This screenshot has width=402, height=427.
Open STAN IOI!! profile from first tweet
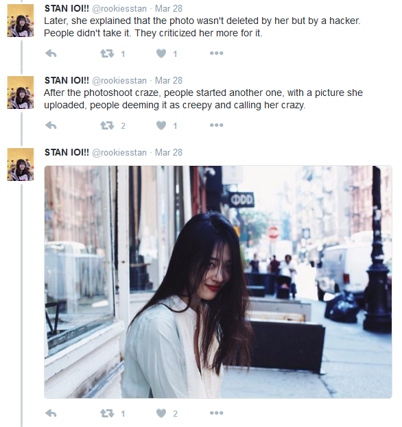click(67, 8)
